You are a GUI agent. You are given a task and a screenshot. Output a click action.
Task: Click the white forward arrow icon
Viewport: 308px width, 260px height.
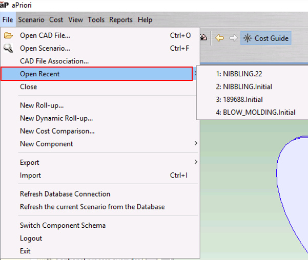pos(233,38)
